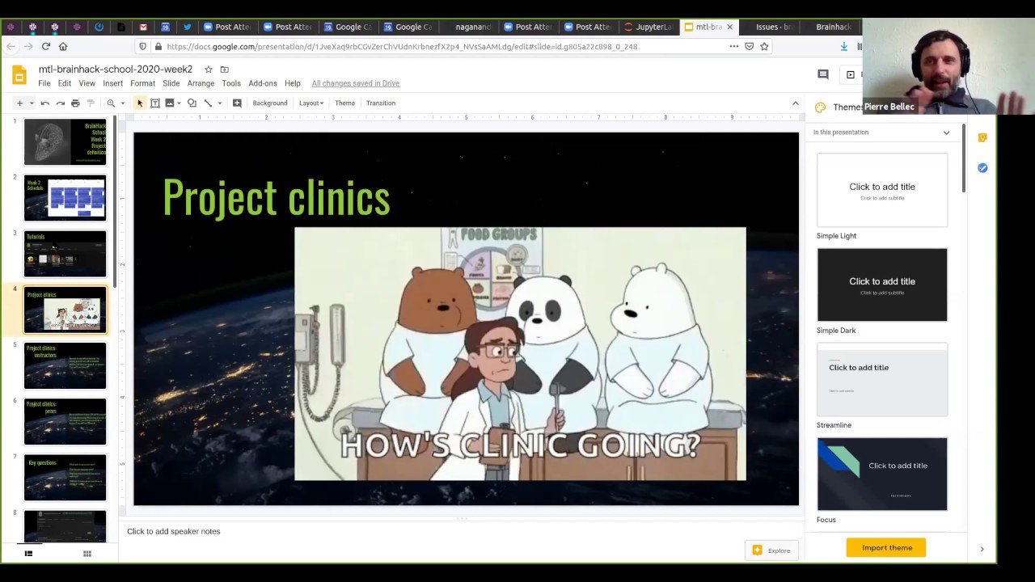Apply the Streamline theme
This screenshot has height=582, width=1035.
(x=882, y=379)
